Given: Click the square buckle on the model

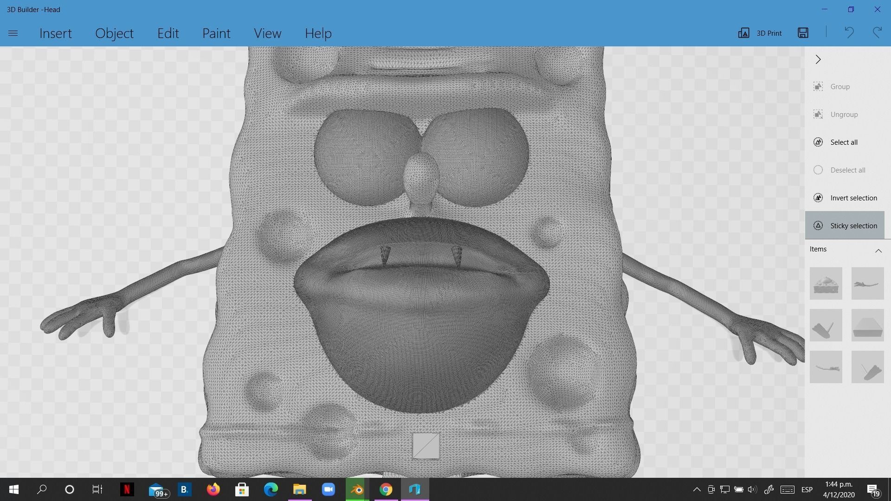Looking at the screenshot, I should (426, 446).
